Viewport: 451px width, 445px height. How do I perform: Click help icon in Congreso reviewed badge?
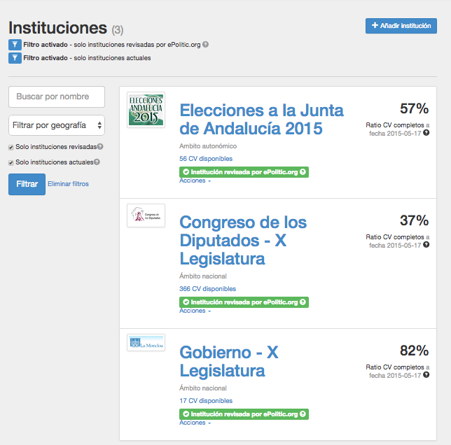303,302
